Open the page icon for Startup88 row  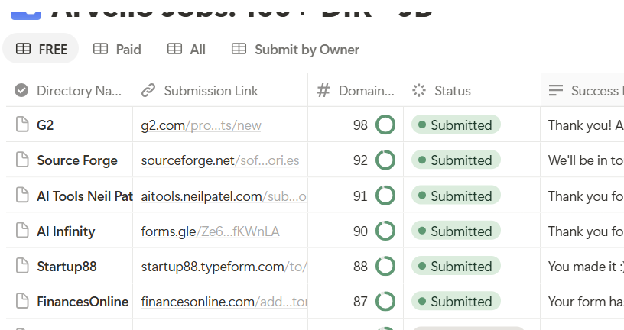pos(22,266)
